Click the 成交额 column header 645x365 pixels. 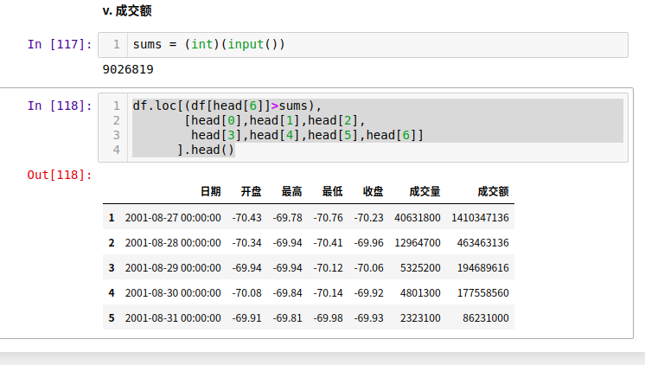[493, 192]
